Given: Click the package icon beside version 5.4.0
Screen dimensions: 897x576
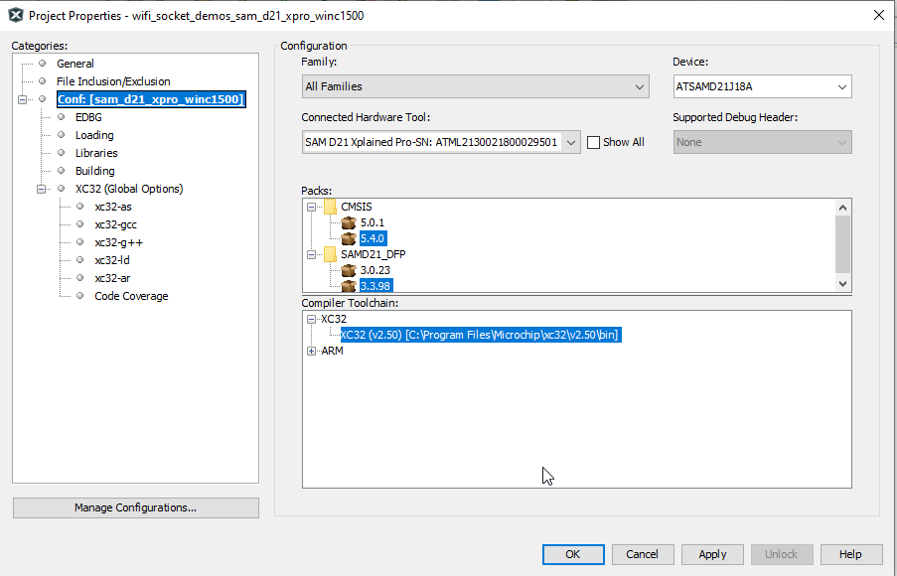Looking at the screenshot, I should 349,238.
